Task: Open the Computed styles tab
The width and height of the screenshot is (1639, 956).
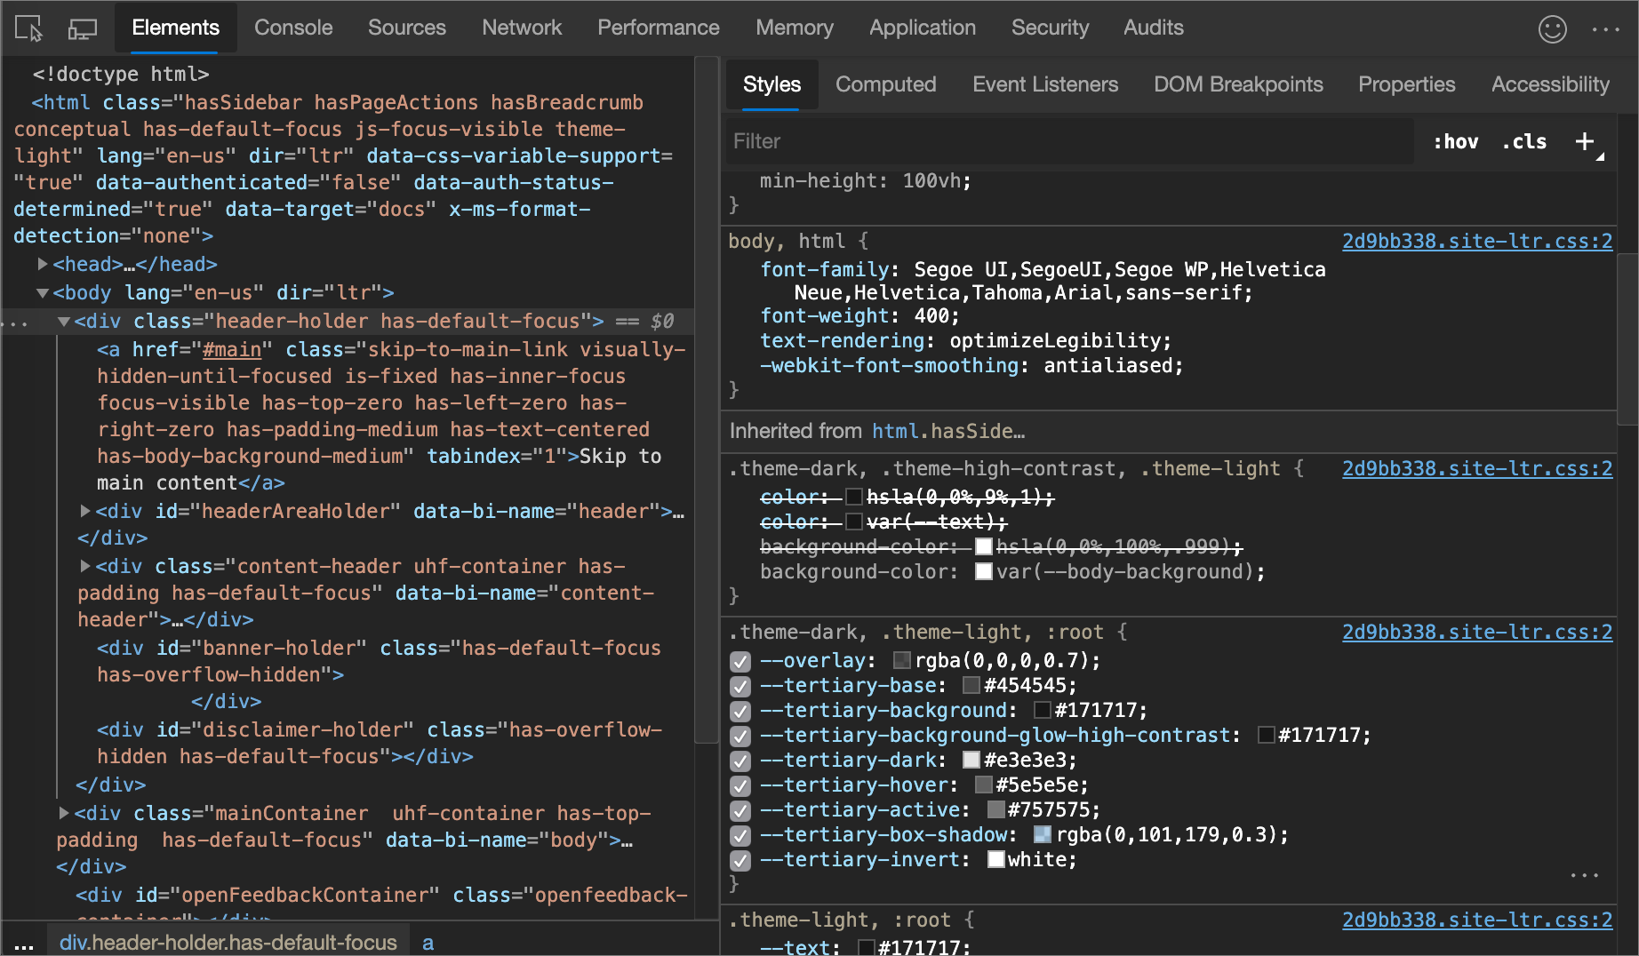Action: 885,84
